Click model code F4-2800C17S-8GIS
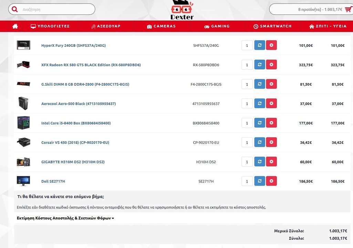Image resolution: width=353 pixels, height=248 pixels. pos(206,84)
